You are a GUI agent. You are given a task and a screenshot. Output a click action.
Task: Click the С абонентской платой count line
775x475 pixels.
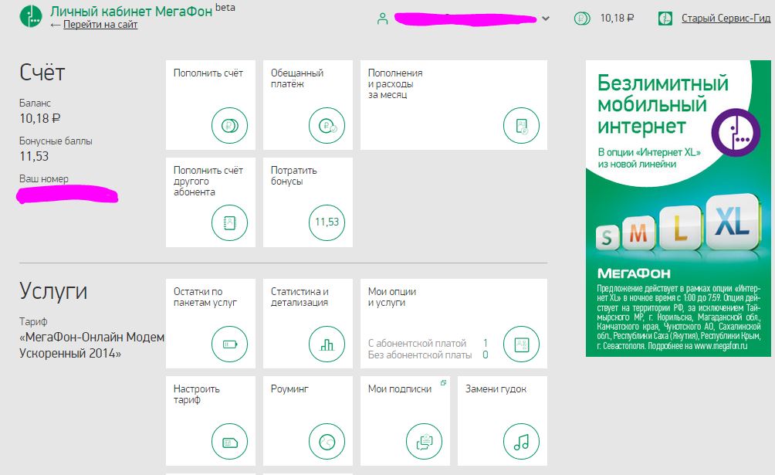(428, 343)
